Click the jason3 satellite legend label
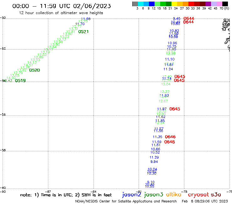This screenshot has height=204, width=232. (x=154, y=195)
